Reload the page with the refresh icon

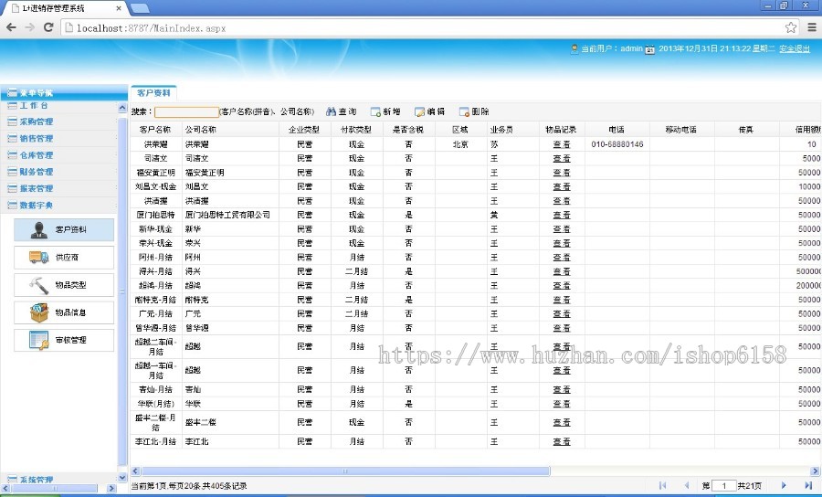(48, 27)
